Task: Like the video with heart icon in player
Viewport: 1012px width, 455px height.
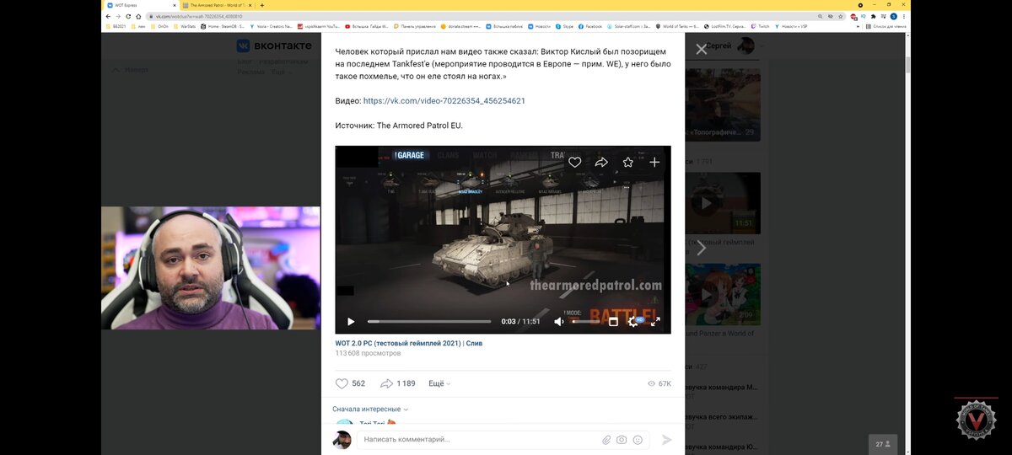Action: 574,162
